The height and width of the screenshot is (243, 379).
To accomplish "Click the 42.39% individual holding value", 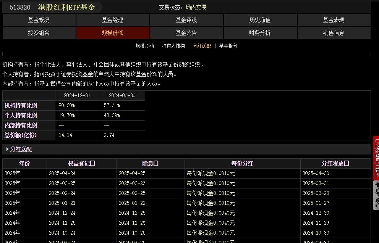I will [112, 115].
